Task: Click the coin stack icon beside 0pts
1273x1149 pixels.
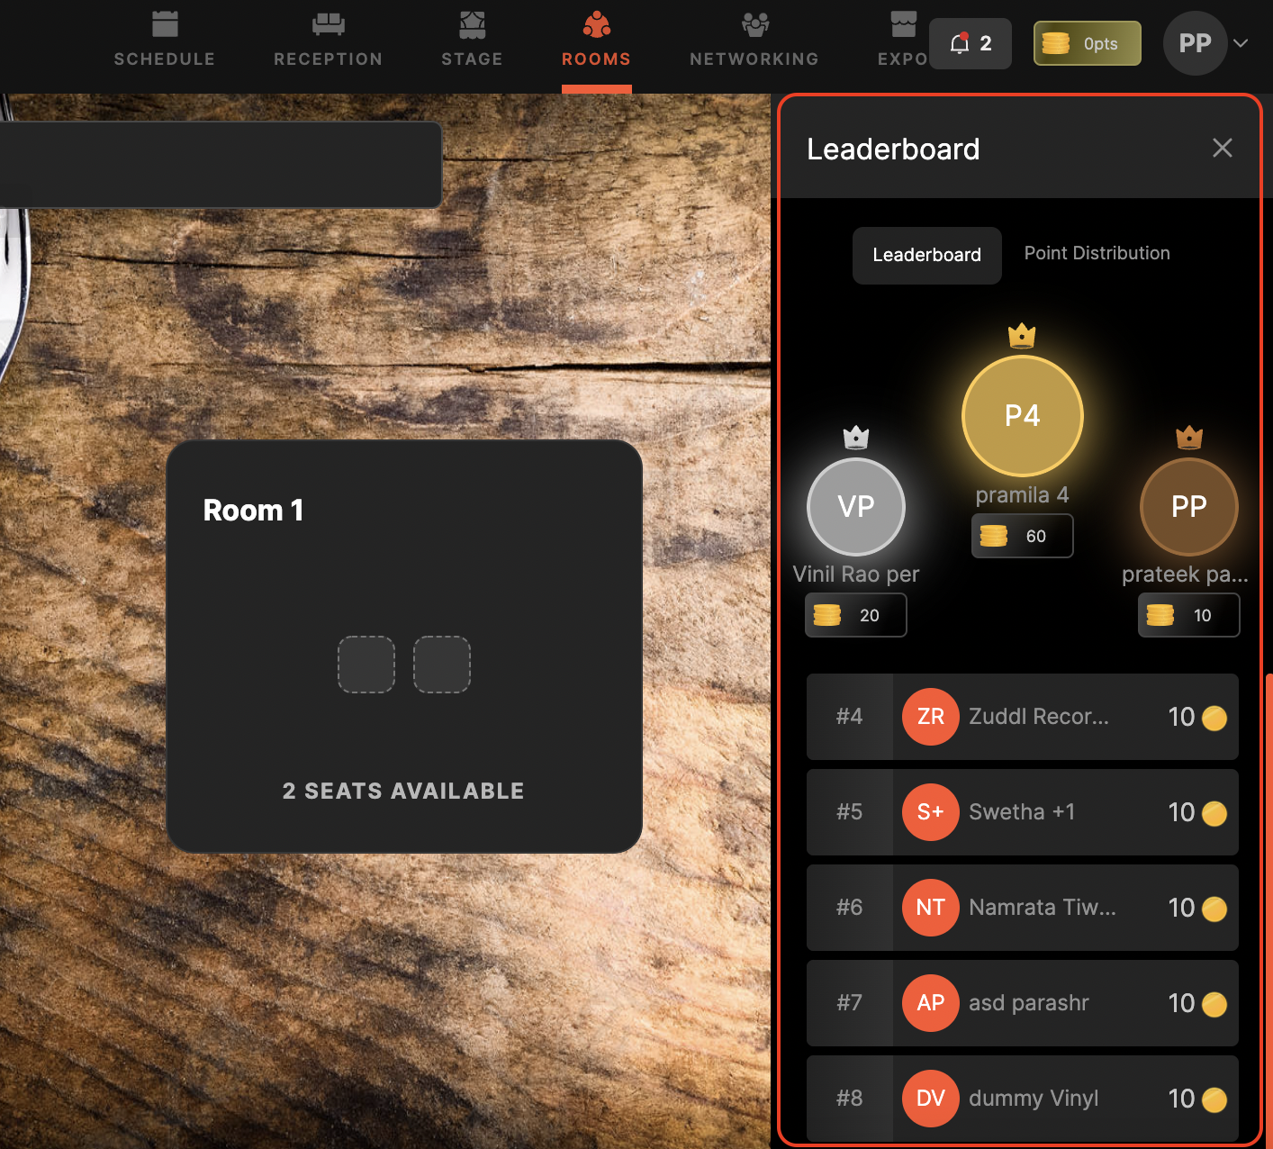Action: pyautogui.click(x=1056, y=43)
